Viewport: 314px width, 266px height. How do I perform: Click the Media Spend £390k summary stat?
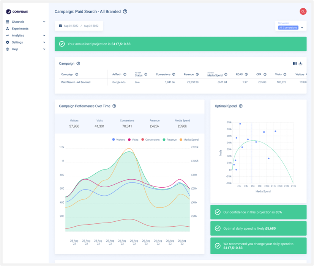(182, 123)
